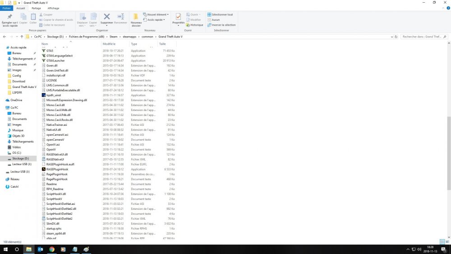Select the startup.rphs file

click(54, 228)
